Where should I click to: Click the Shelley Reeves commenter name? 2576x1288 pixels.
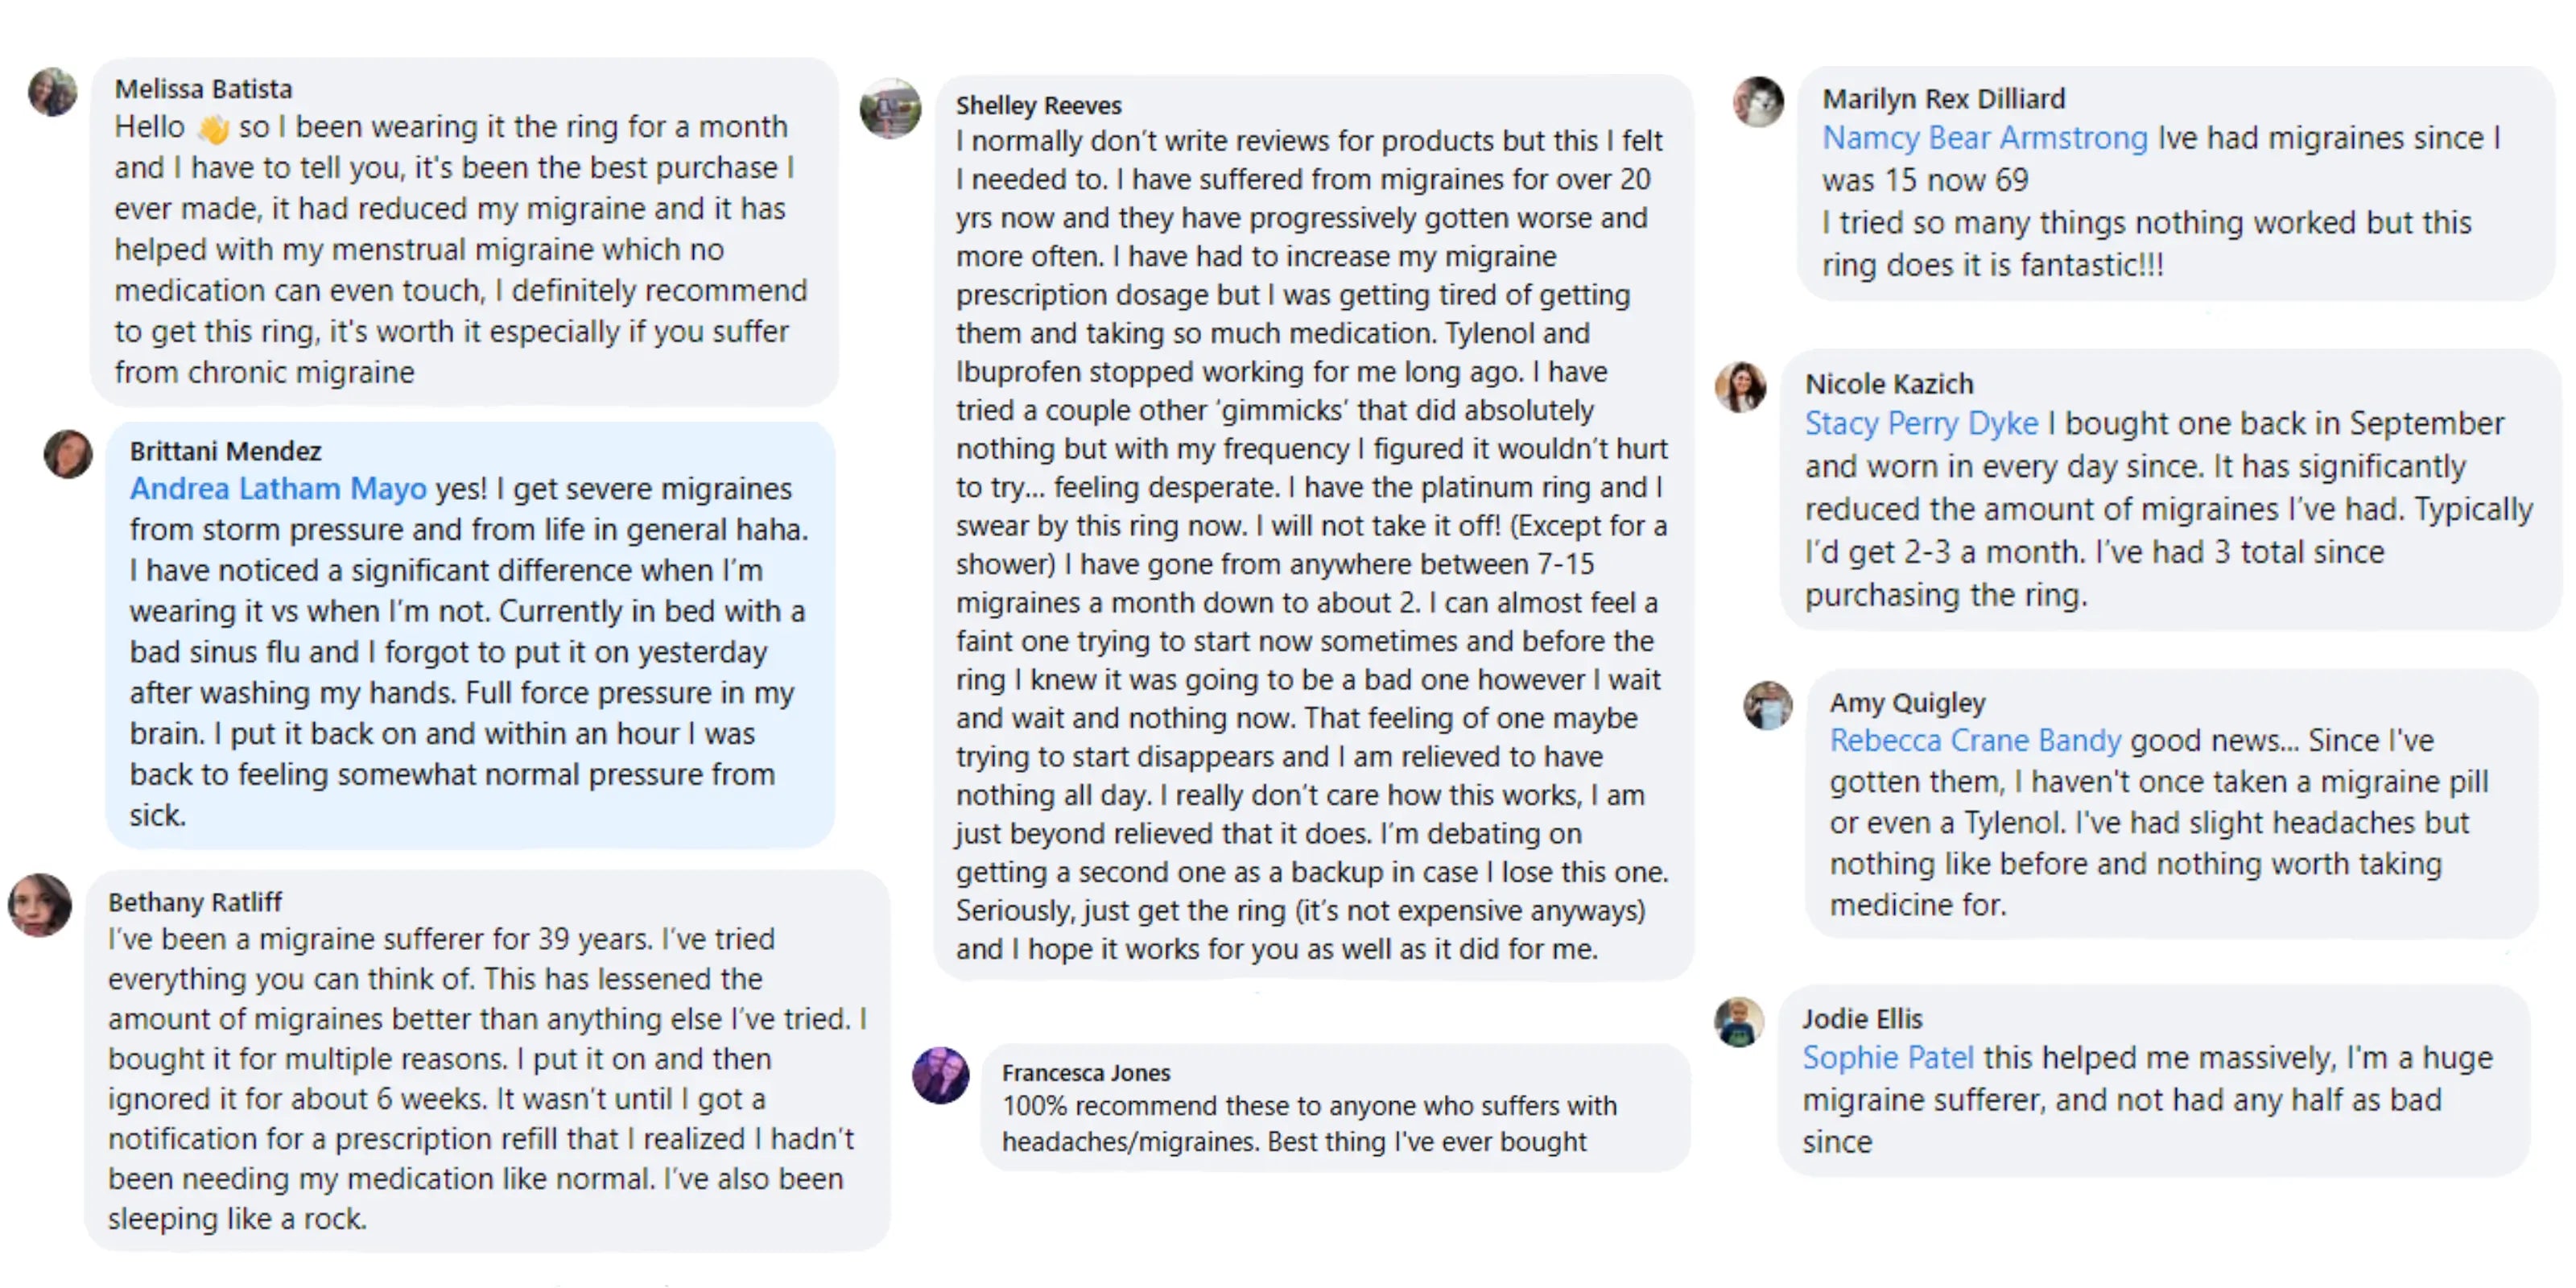(x=1038, y=105)
